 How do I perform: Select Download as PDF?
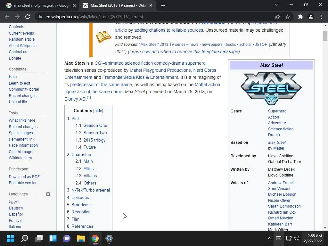tap(24, 177)
